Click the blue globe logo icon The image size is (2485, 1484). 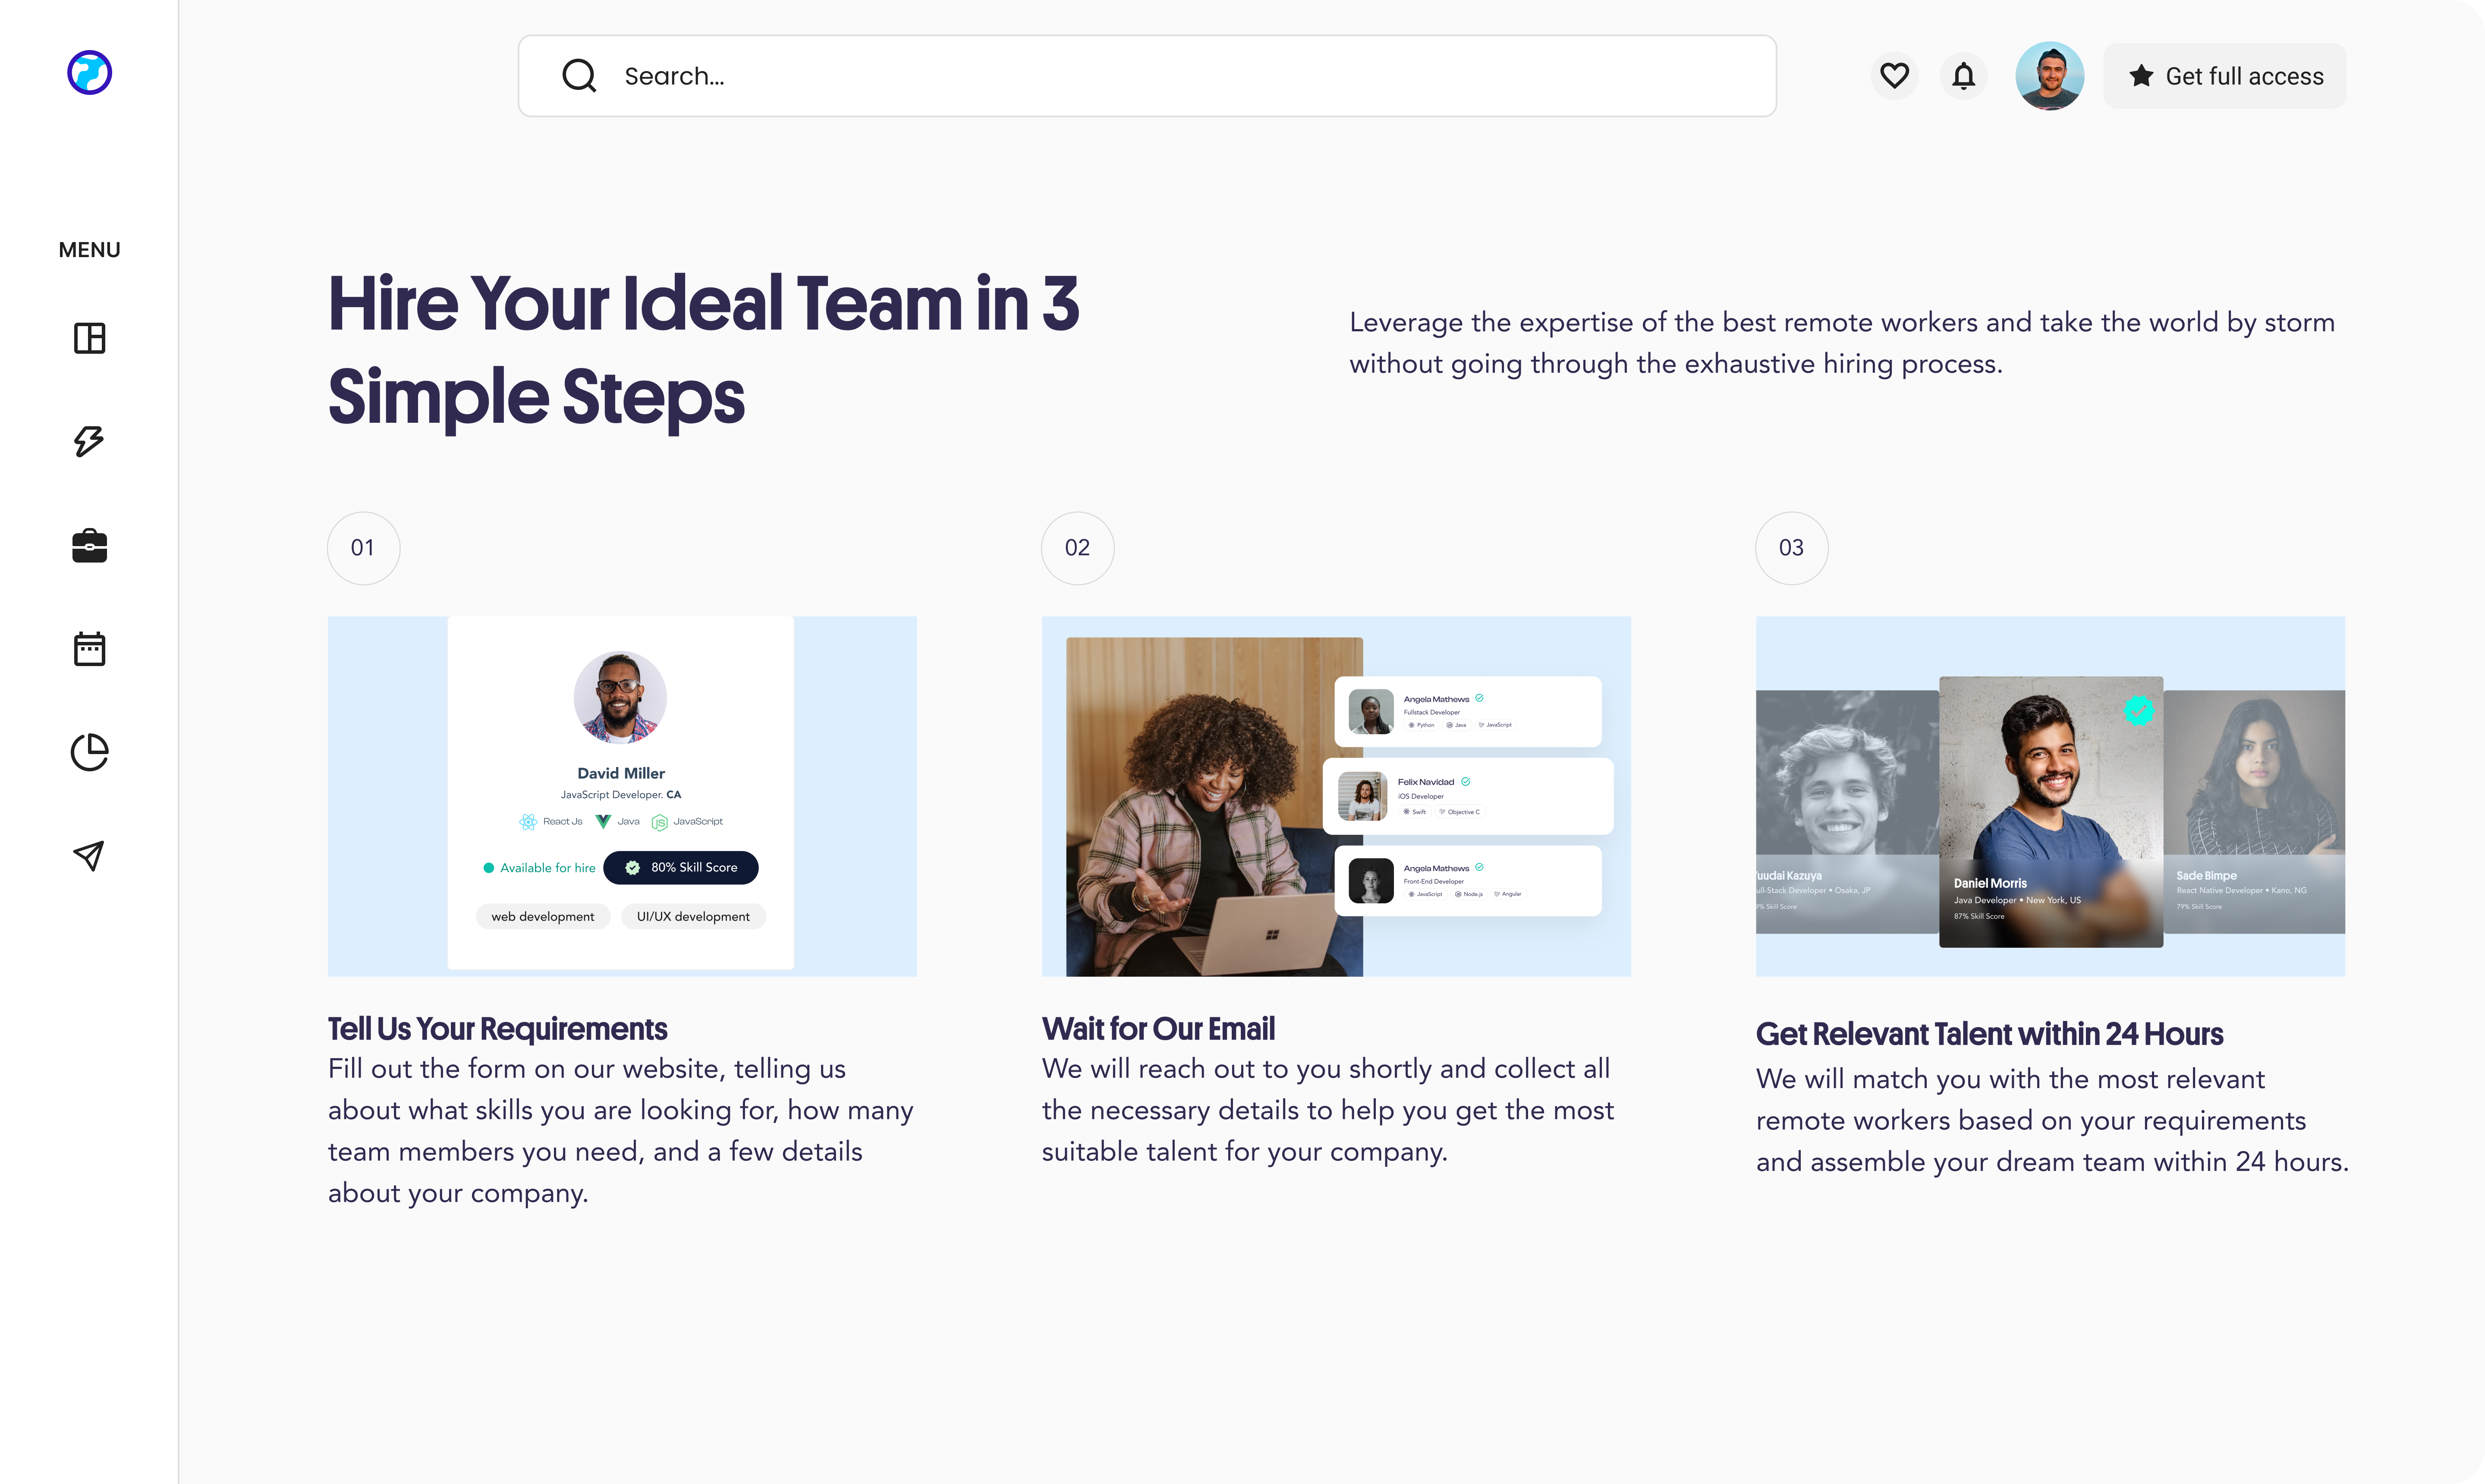click(89, 73)
